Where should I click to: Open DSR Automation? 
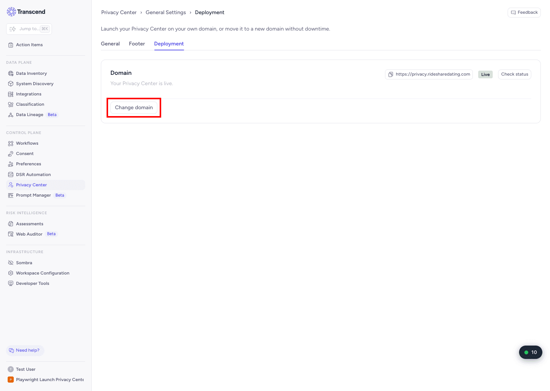[45, 174]
